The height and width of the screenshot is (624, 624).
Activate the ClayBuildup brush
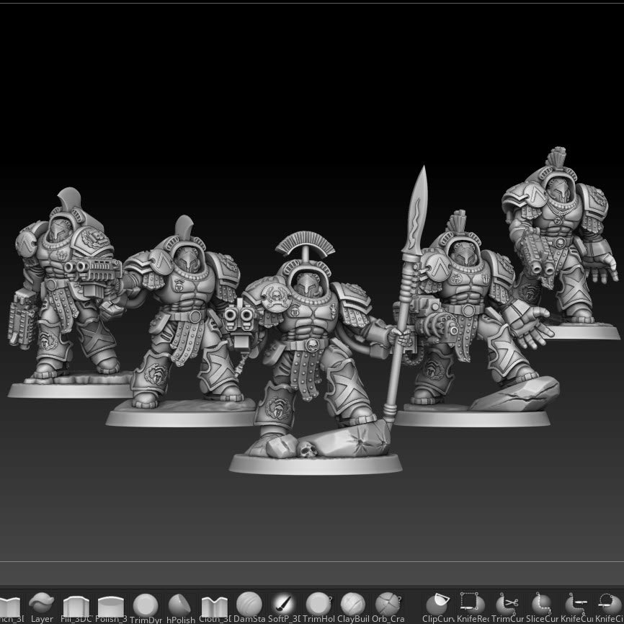[x=352, y=605]
